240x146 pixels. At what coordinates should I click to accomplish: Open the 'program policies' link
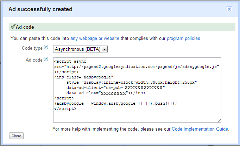tap(184, 38)
